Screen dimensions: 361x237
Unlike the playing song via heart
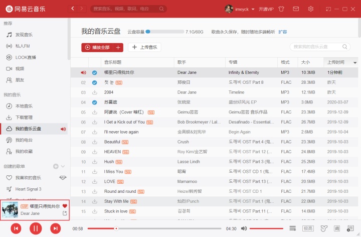pos(65,206)
